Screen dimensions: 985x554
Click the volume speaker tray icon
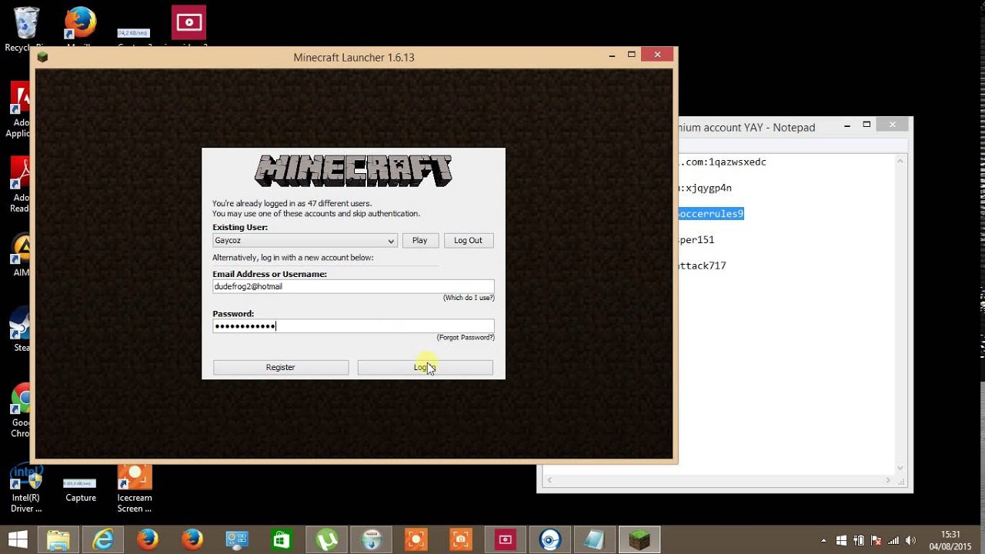click(911, 540)
